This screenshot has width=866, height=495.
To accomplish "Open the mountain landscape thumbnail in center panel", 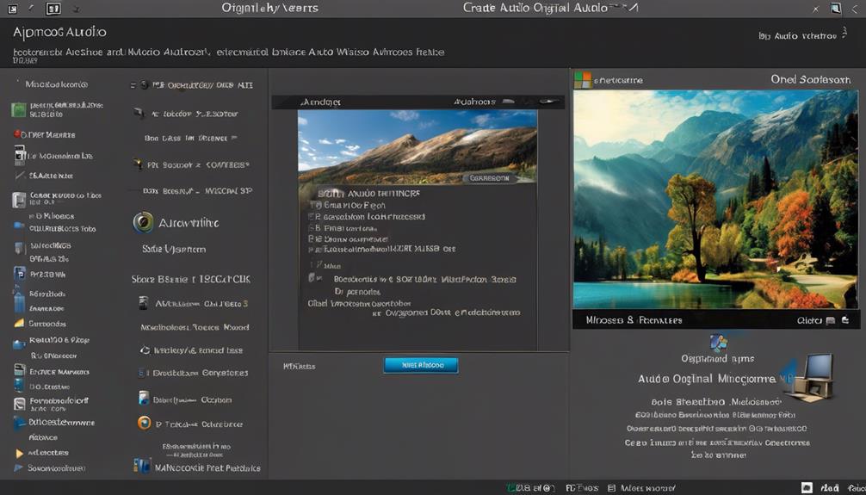I will coord(418,147).
